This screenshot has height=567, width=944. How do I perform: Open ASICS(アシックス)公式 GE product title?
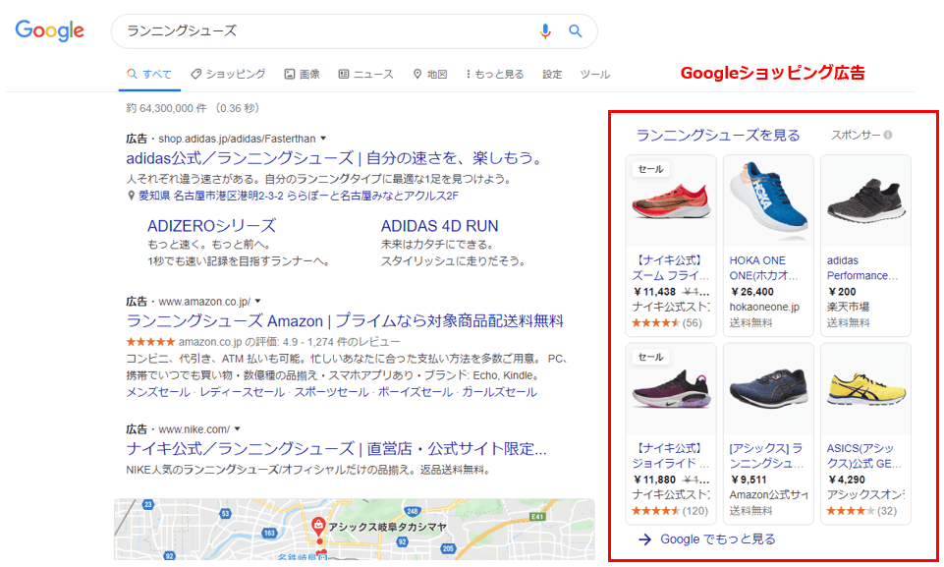pyautogui.click(x=863, y=456)
